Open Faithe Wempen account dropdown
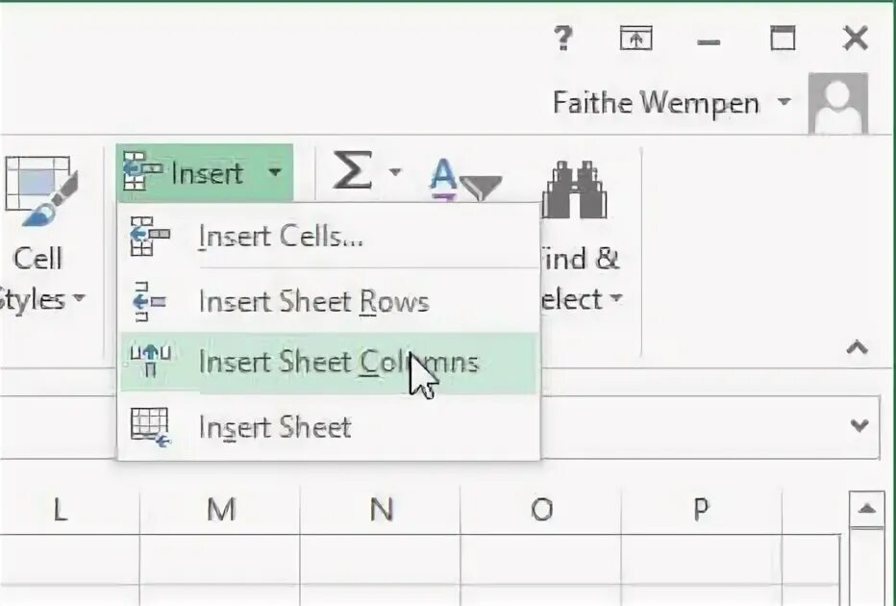896x606 pixels. point(785,102)
